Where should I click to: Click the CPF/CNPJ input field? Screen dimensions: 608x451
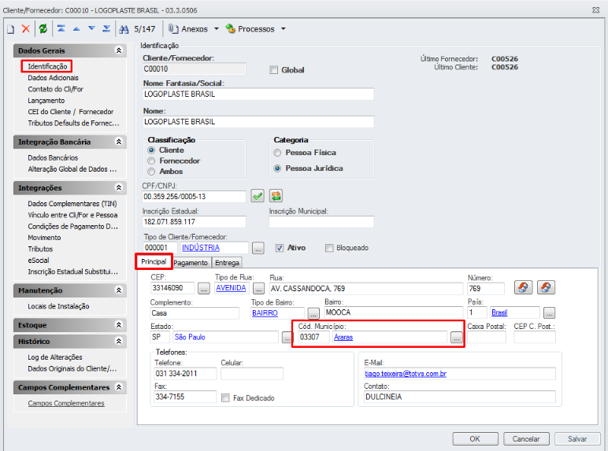coord(194,197)
